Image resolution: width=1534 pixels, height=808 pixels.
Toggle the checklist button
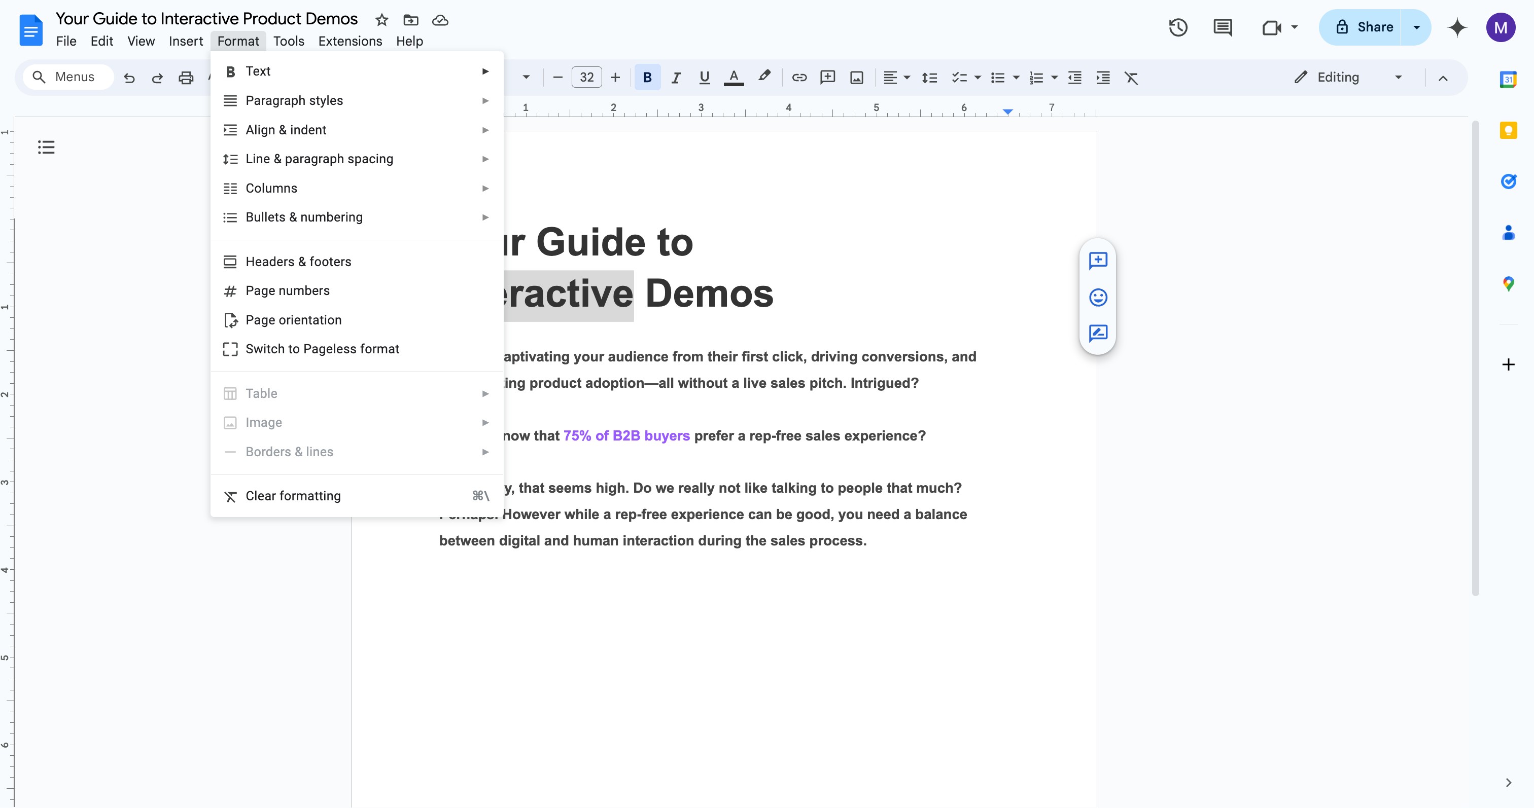pos(959,78)
